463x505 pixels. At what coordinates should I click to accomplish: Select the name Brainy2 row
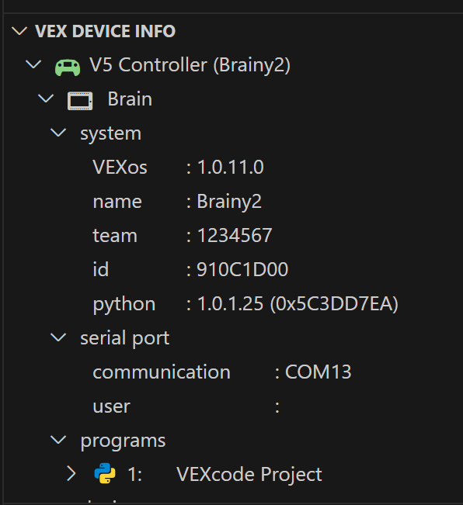click(x=233, y=201)
